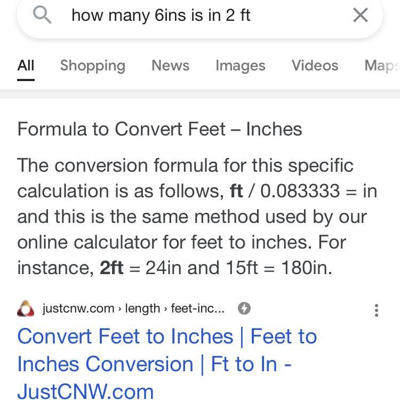This screenshot has width=400, height=400.
Task: Tap the featured snippet conversion paragraph
Action: pyautogui.click(x=197, y=217)
